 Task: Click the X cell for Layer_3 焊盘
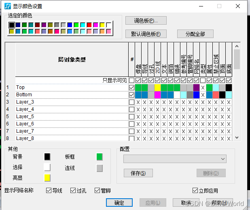pos(138,102)
